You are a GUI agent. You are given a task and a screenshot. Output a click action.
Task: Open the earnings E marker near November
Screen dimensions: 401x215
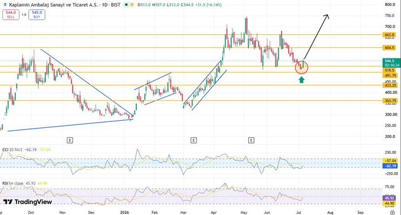pos(70,140)
